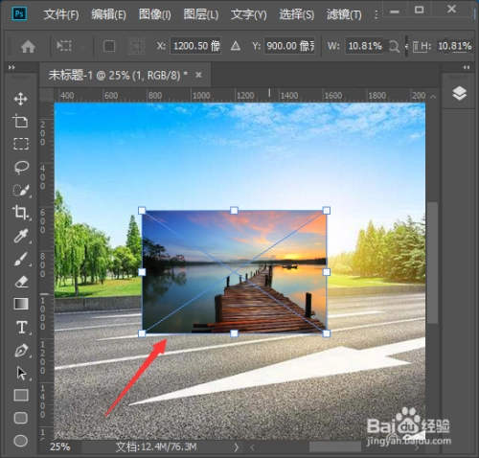This screenshot has height=458, width=479.
Task: Open the 图层(L) menu
Action: 201,14
